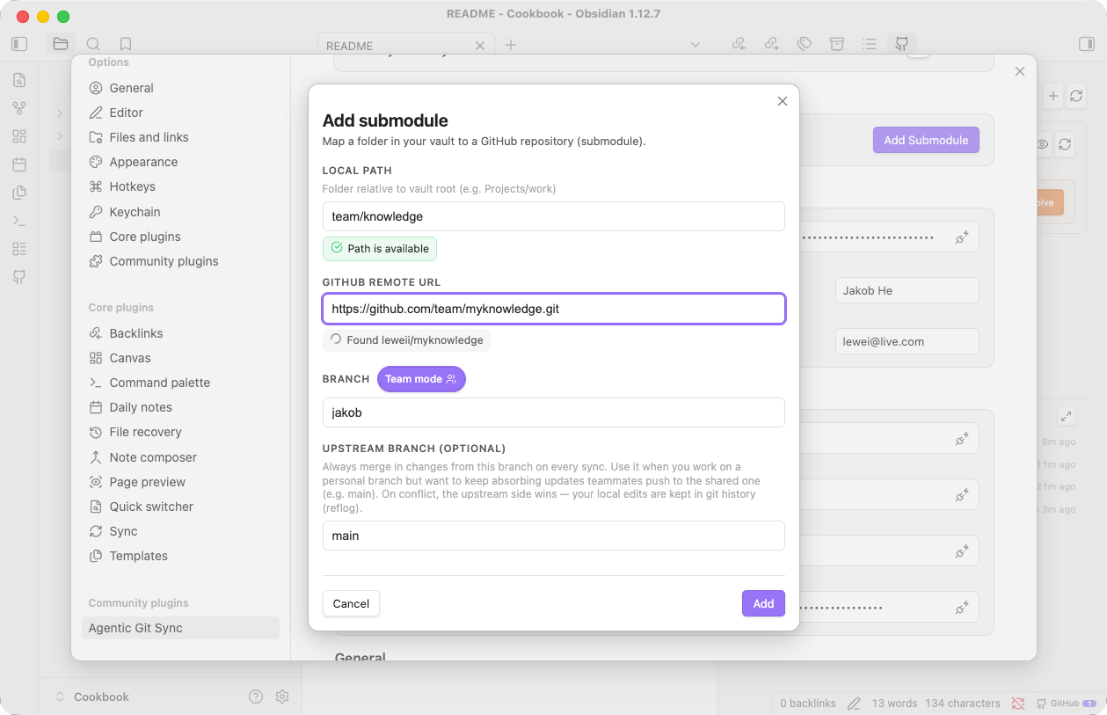This screenshot has width=1107, height=715.
Task: Expand the tab list dropdown chevron
Action: coord(696,45)
